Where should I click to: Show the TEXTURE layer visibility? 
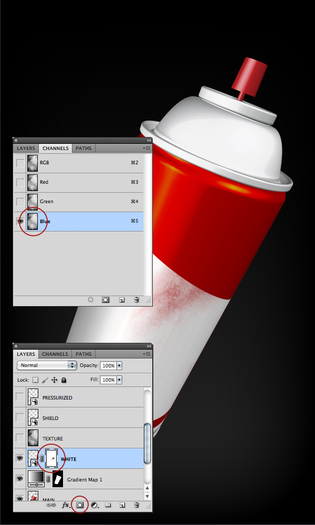click(x=20, y=438)
